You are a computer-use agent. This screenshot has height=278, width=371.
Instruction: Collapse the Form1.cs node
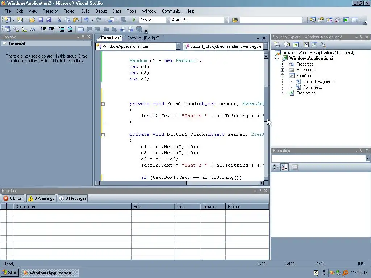point(282,76)
